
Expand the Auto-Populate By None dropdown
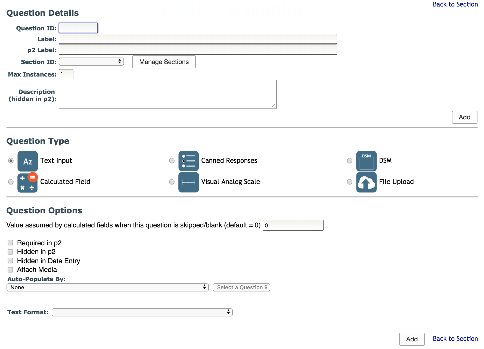coord(108,287)
